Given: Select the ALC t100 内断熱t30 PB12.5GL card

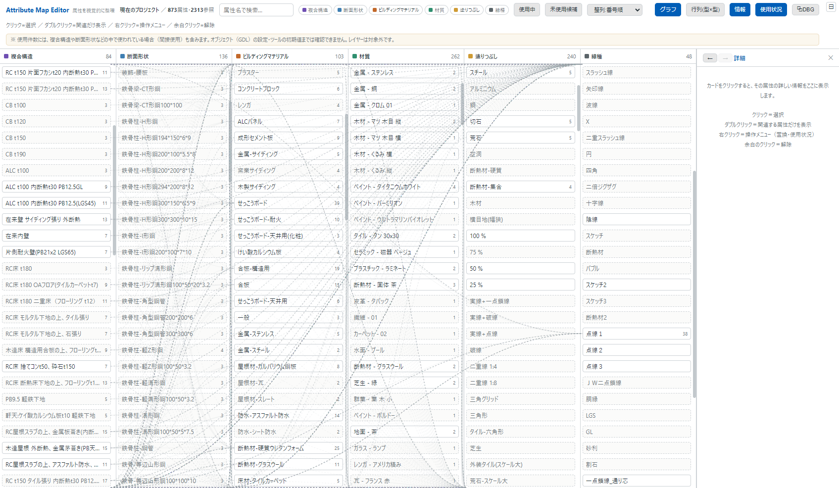Looking at the screenshot, I should pyautogui.click(x=56, y=187).
